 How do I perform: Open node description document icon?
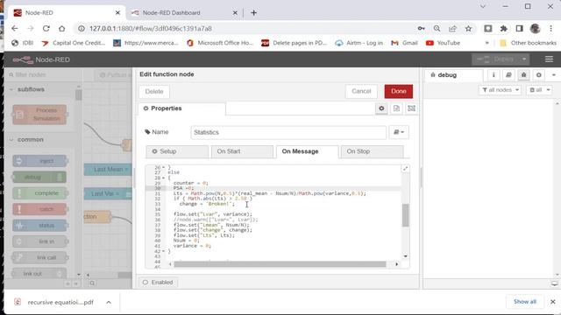(396, 108)
